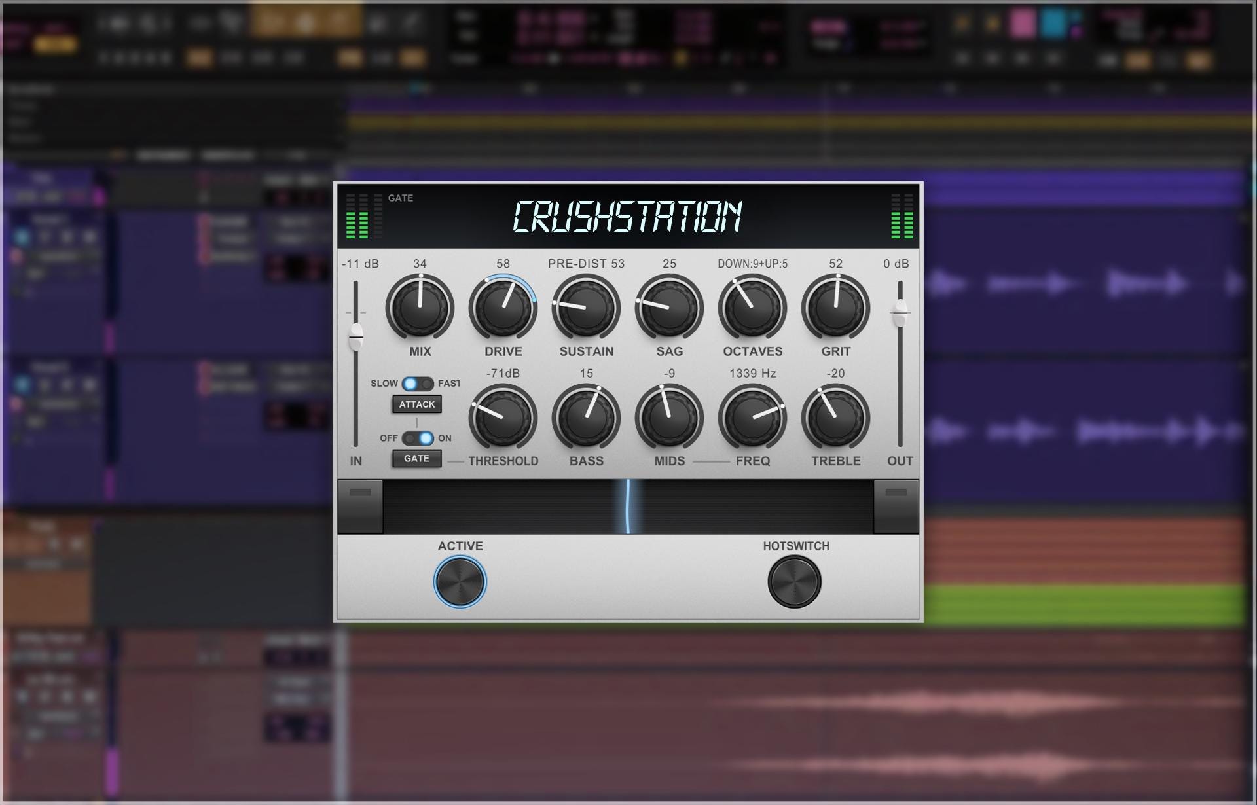This screenshot has width=1257, height=805.
Task: Click the GRIT knob
Action: tap(836, 308)
